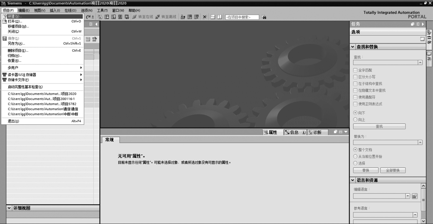Collapse the 语言和资源 section
Image resolution: width=433 pixels, height=224 pixels.
[x=353, y=180]
